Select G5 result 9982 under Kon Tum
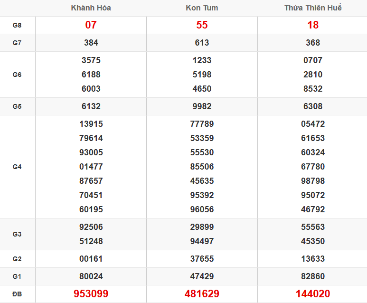Screen dimensions: 367x303 click(202, 106)
